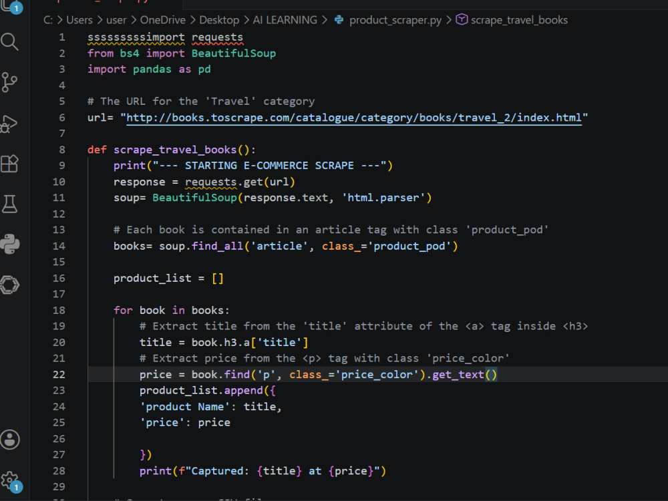Select 'Desktop' breadcrumb segment

pyautogui.click(x=219, y=20)
